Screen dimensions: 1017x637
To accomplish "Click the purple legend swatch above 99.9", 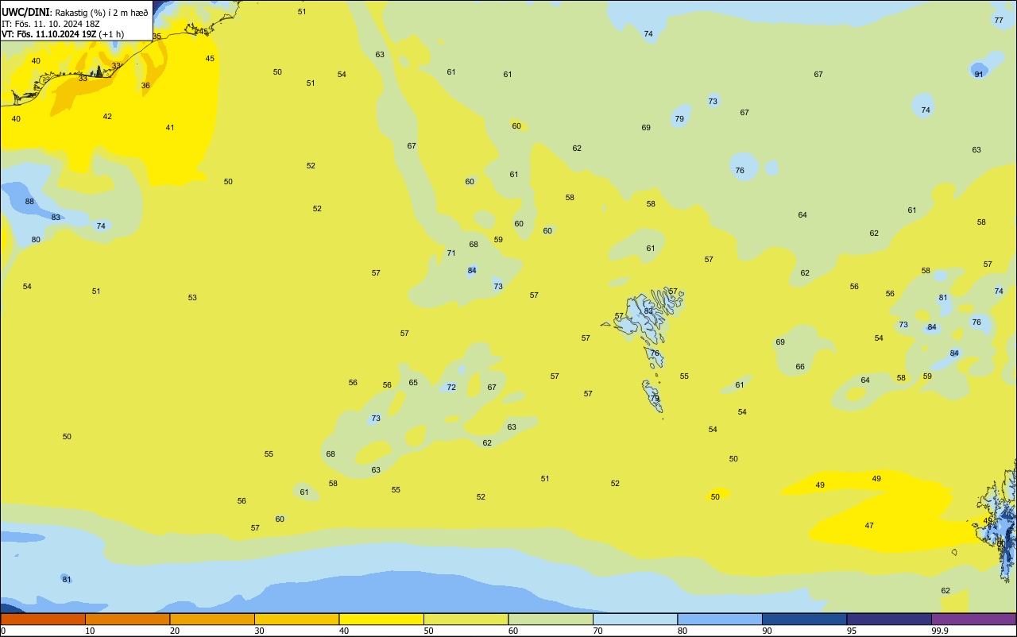I will pyautogui.click(x=974, y=619).
